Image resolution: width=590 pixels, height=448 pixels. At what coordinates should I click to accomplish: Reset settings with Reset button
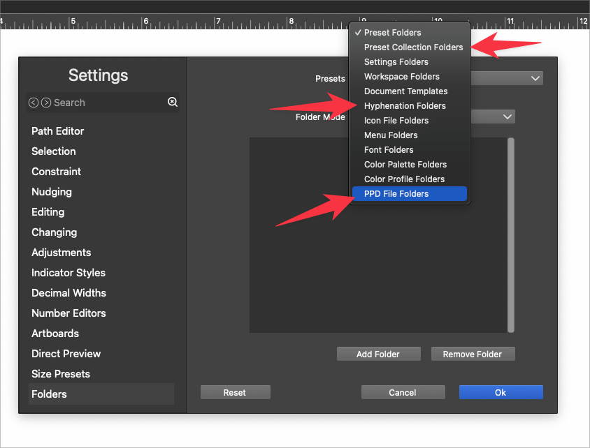(x=235, y=393)
